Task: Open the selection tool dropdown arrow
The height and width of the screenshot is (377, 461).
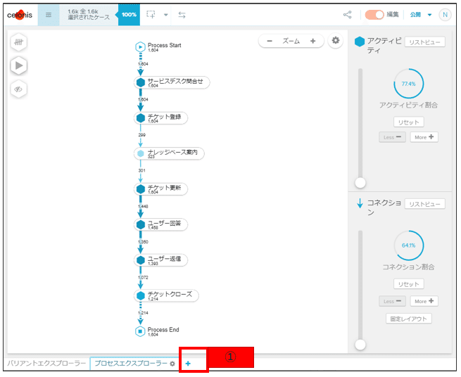Action: pyautogui.click(x=166, y=15)
